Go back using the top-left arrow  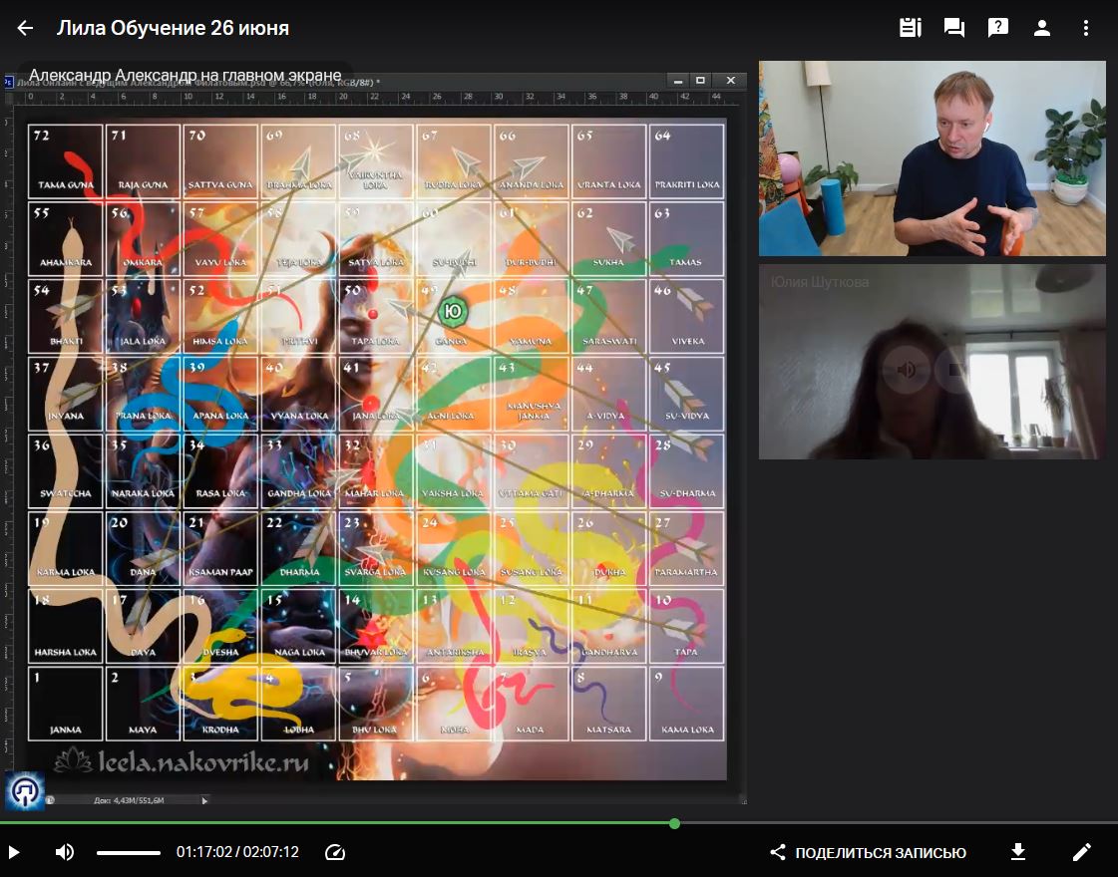pyautogui.click(x=25, y=28)
